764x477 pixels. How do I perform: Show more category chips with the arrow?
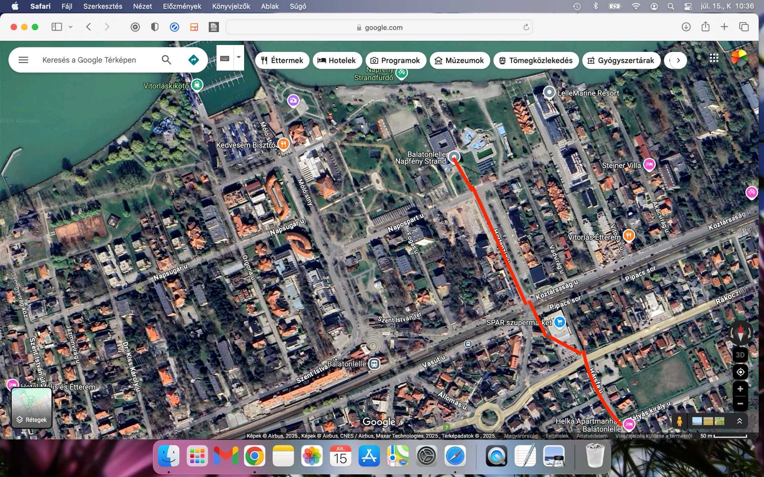pos(678,60)
